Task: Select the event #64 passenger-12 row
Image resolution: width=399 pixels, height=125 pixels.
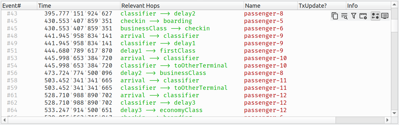Action: coord(196,110)
